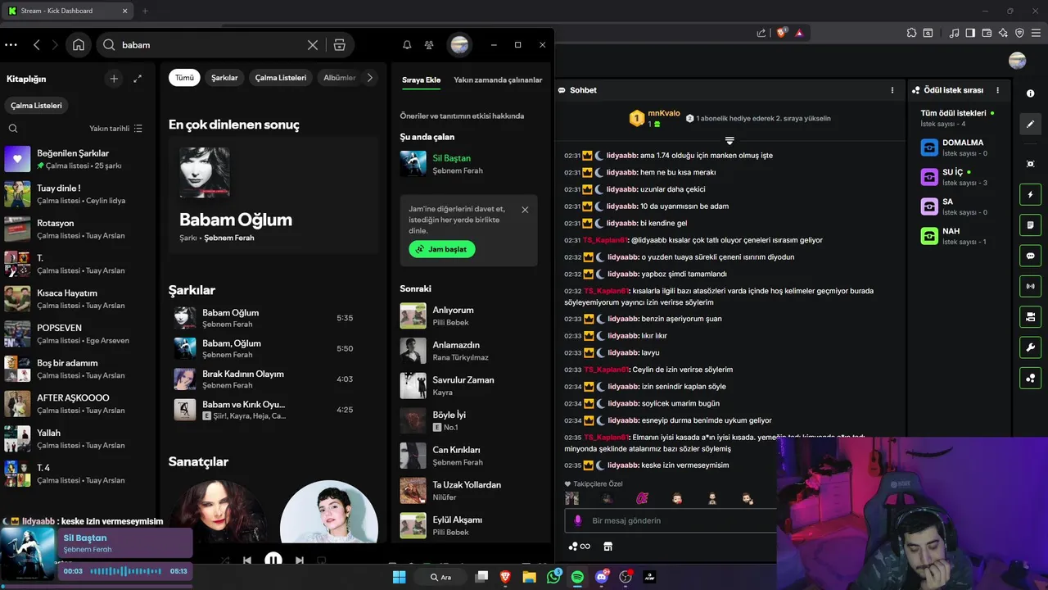Click the pencil edit icon in sidebar
Screen dimensions: 1048x590
(1030, 124)
